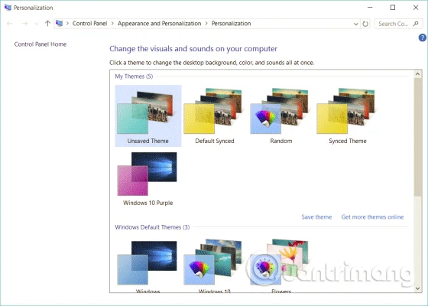Click the Personalization breadcrumb
This screenshot has width=428, height=306.
click(231, 24)
